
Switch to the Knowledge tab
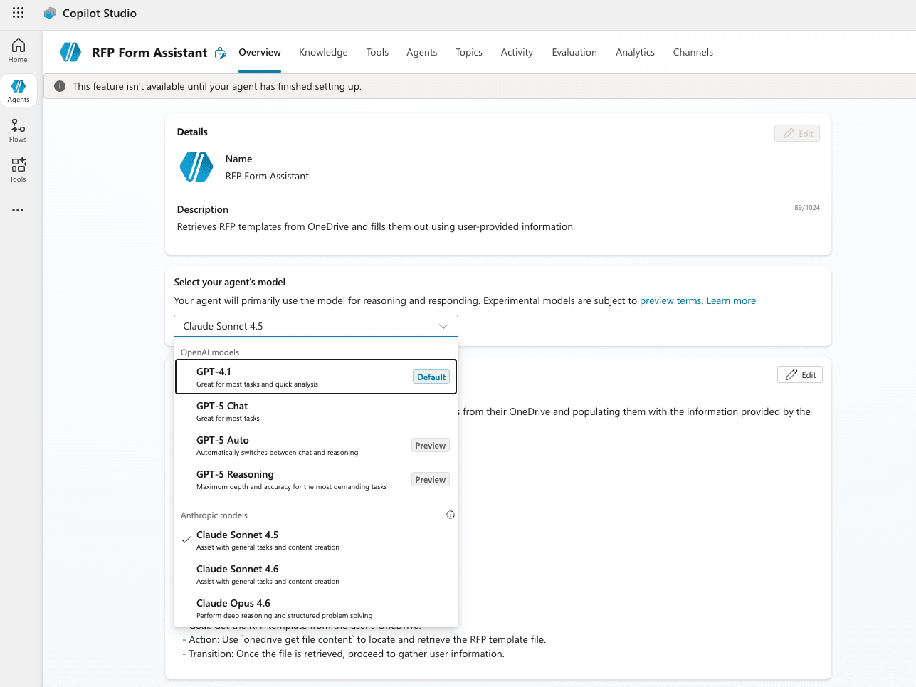[x=323, y=52]
